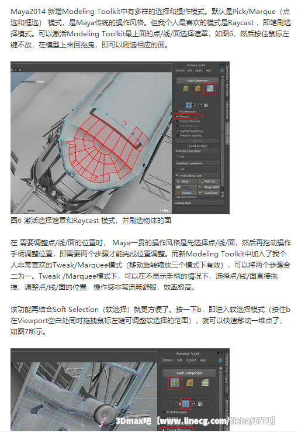The height and width of the screenshot is (432, 298).
Task: Open Edit menu in lower toolkit screenshot
Action: 179,360
